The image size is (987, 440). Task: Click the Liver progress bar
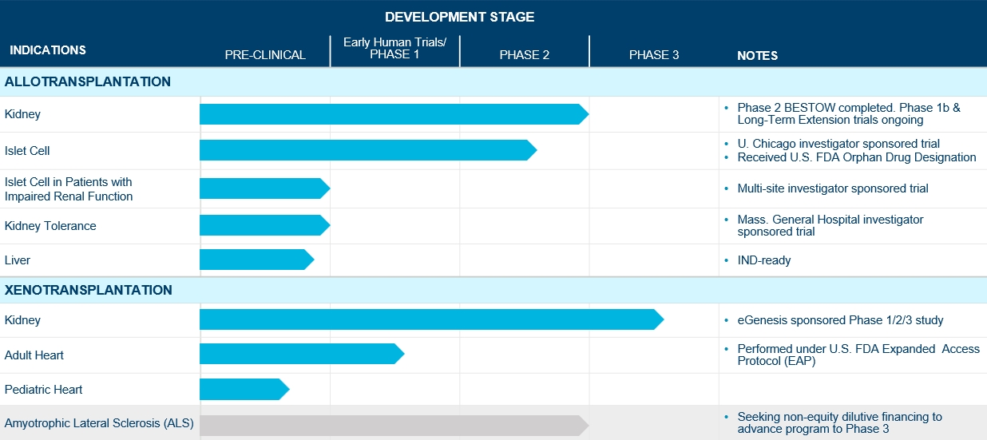click(256, 260)
